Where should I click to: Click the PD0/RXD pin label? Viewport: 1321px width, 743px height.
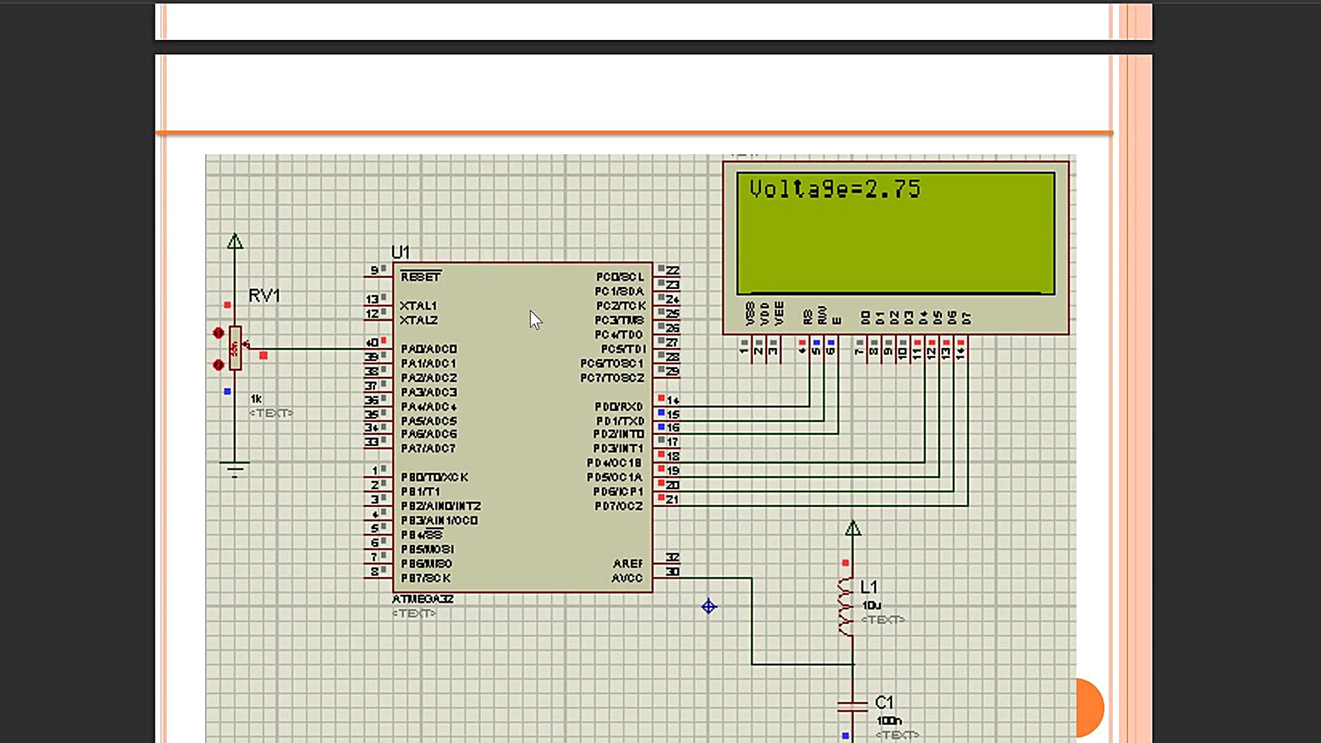[619, 407]
